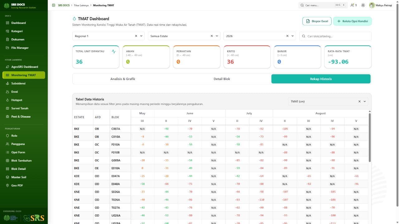Click the Cari blok/afdeling search field
The width and height of the screenshot is (399, 224).
coord(335,36)
